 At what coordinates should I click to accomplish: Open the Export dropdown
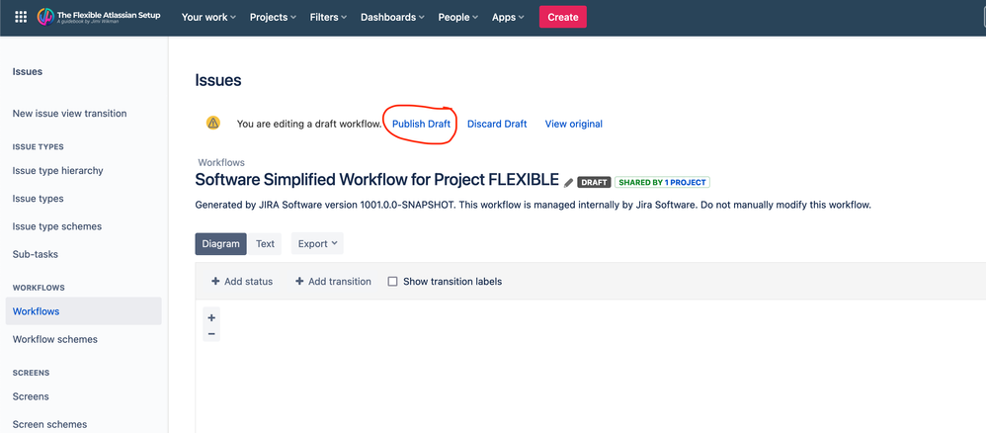coord(317,243)
